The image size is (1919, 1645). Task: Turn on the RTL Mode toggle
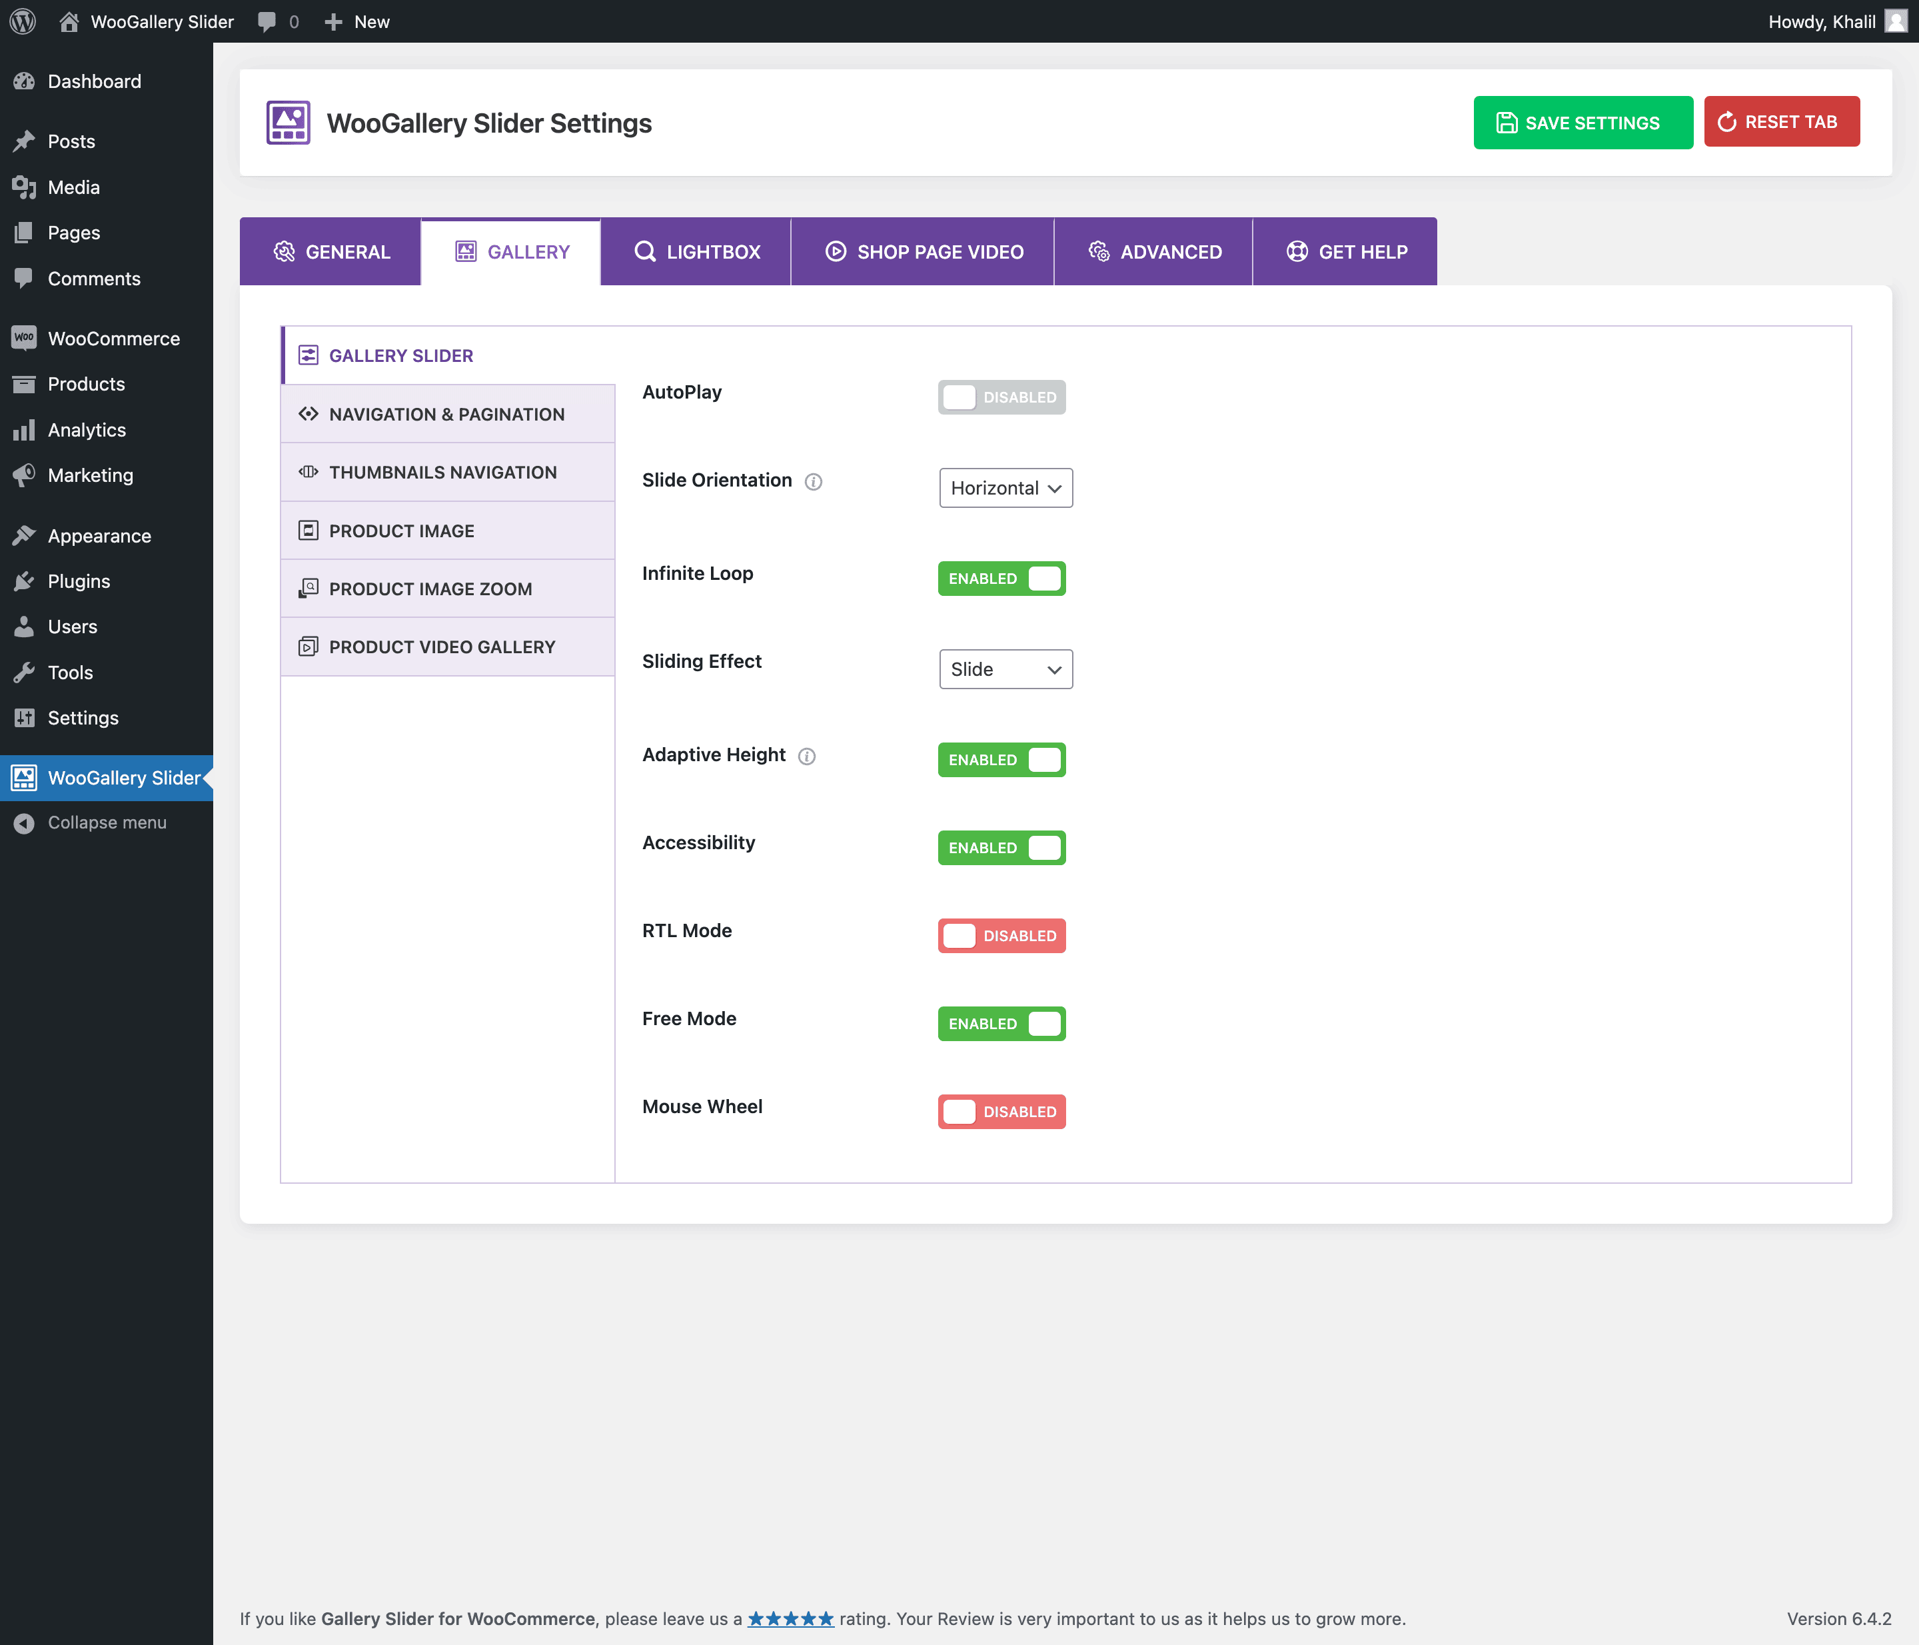tap(1001, 936)
